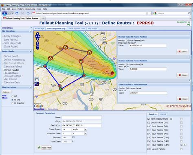Click the browser Home icon

point(28,13)
